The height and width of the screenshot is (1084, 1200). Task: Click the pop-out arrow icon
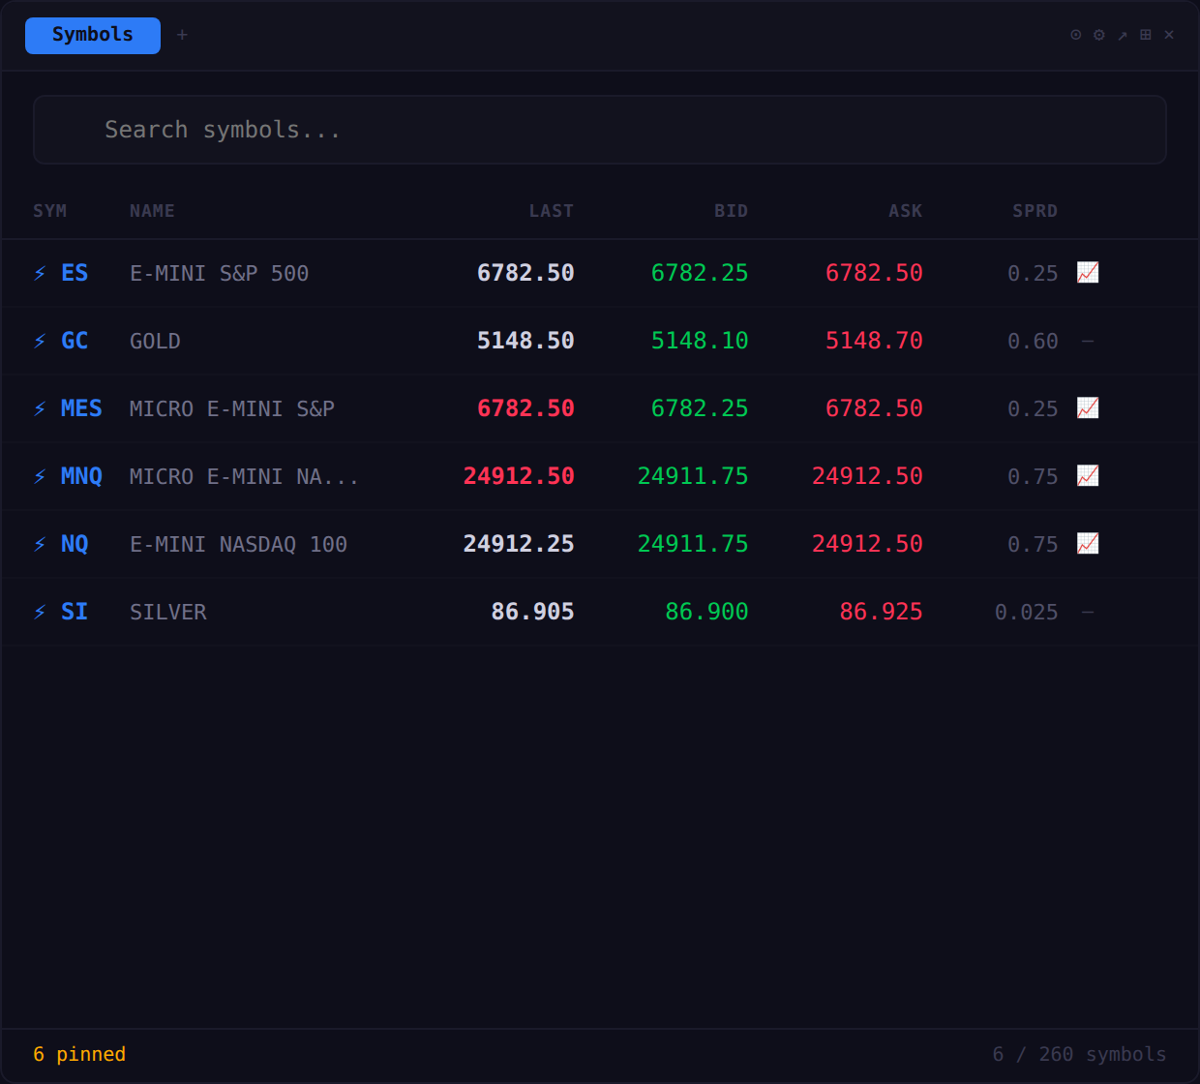pos(1123,35)
